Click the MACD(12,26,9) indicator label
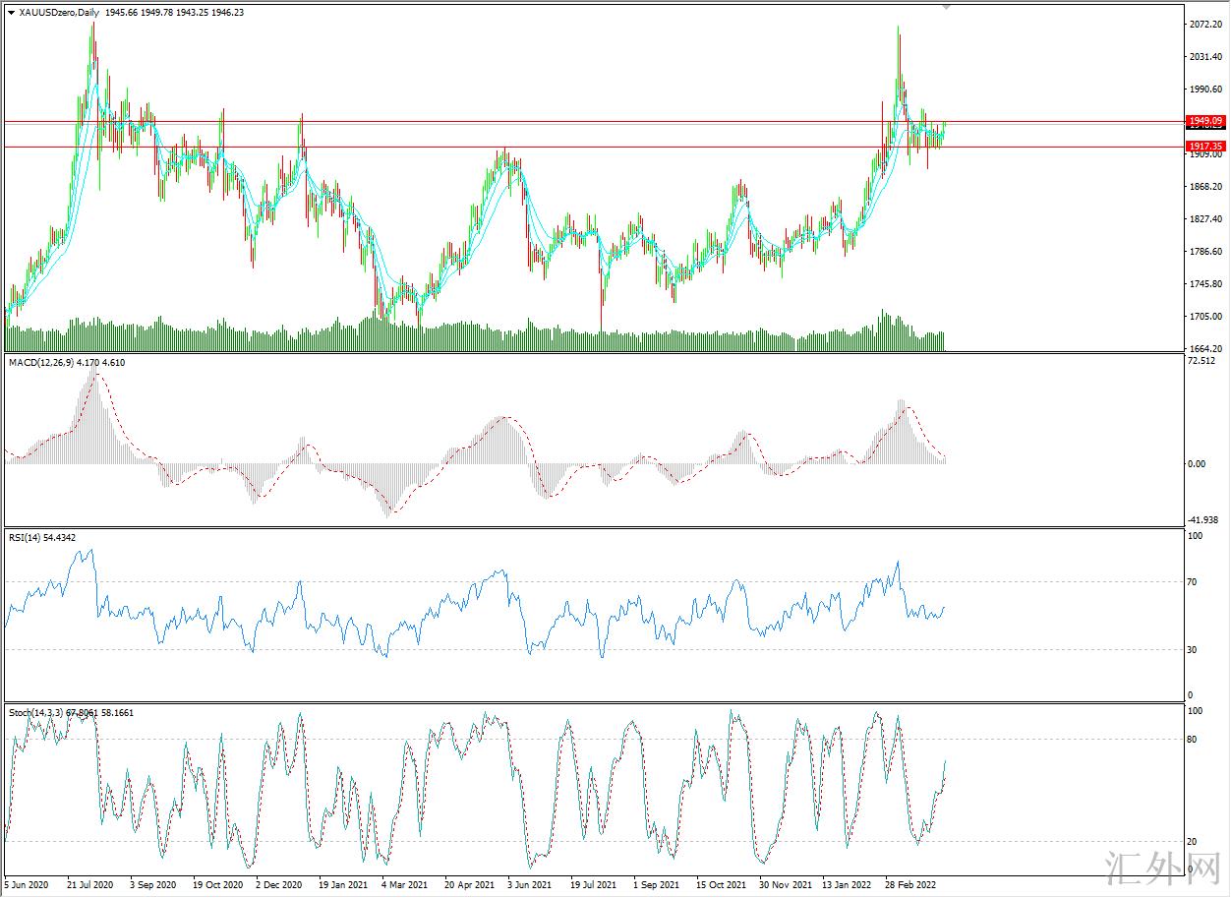Viewport: 1231px width, 898px height. click(41, 363)
